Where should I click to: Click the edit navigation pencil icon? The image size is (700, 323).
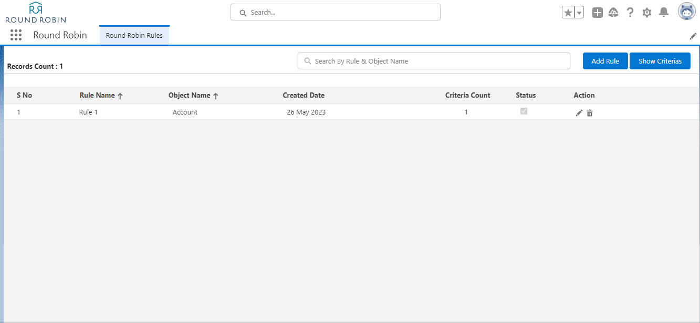point(693,36)
